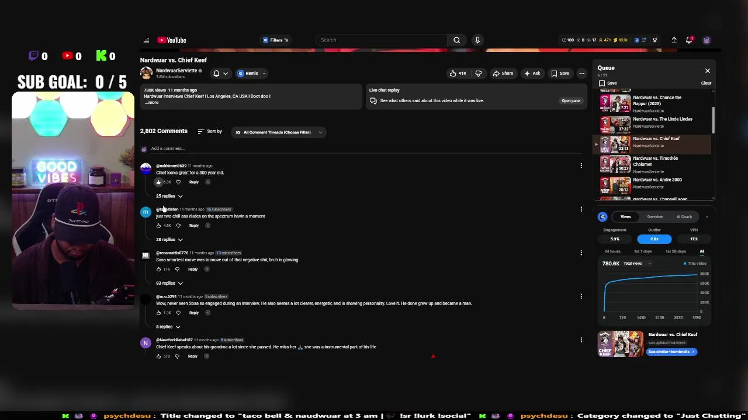Open the Sort by comments menu
748x420 pixels.
click(x=210, y=132)
